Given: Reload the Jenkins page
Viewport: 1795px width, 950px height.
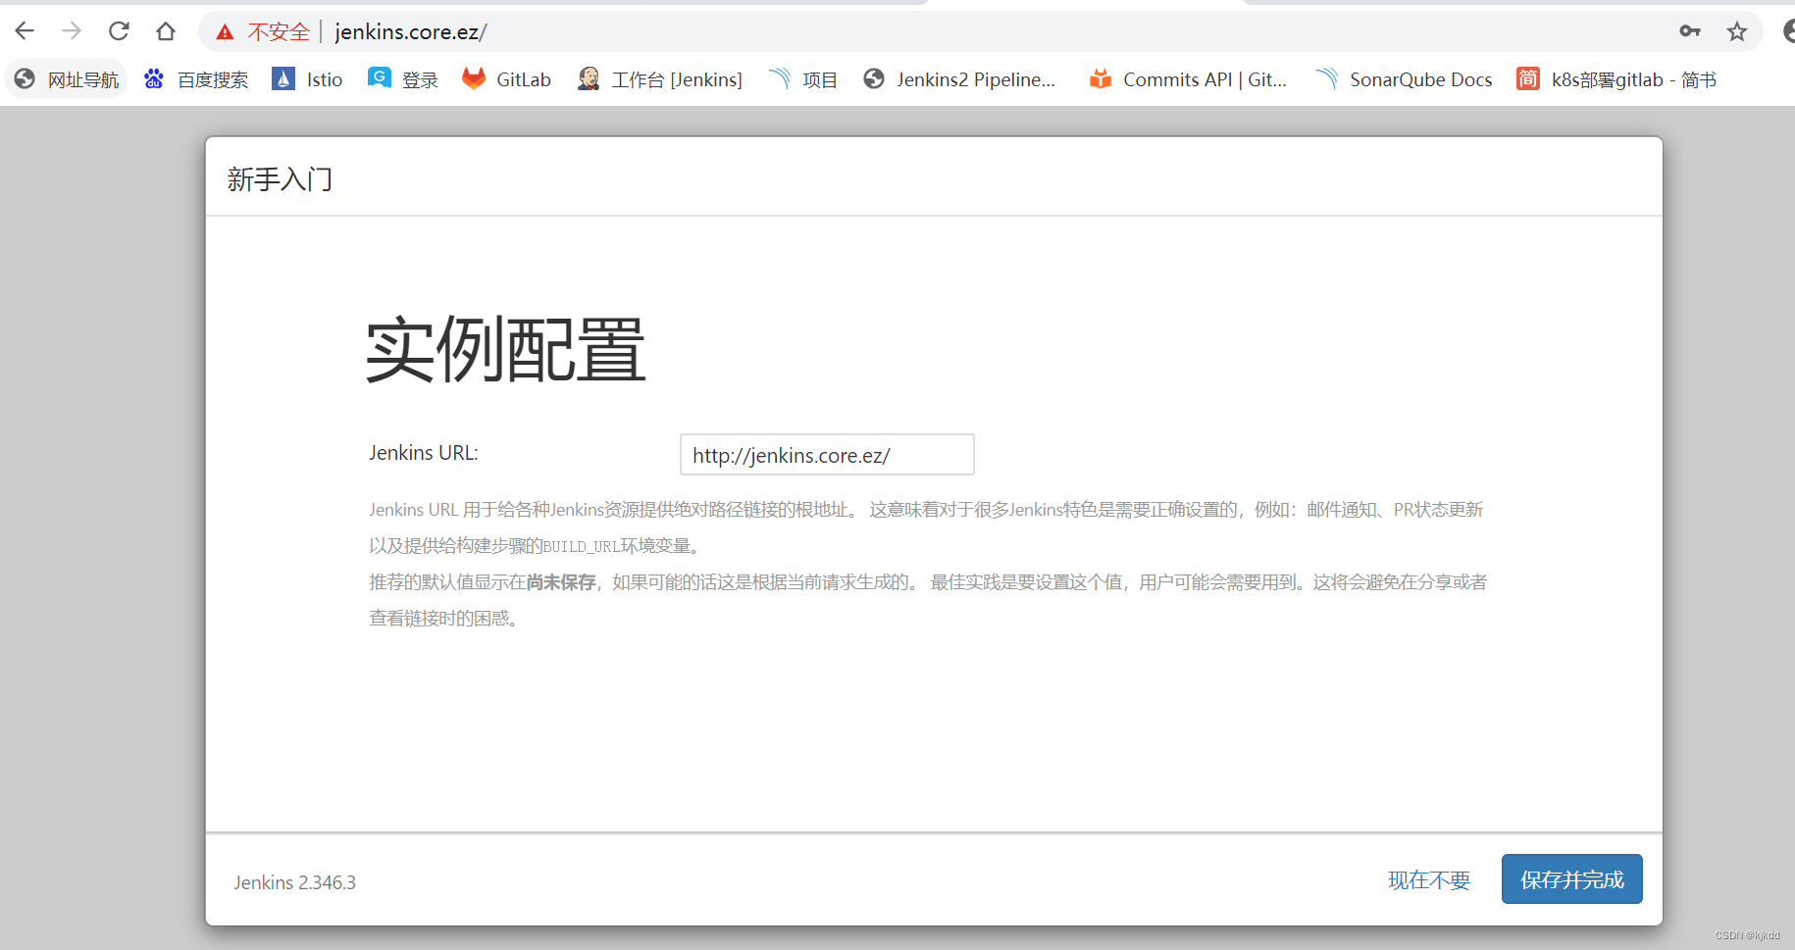Looking at the screenshot, I should click(118, 30).
